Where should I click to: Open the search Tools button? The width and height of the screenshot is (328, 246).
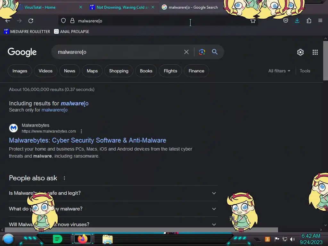pyautogui.click(x=305, y=71)
